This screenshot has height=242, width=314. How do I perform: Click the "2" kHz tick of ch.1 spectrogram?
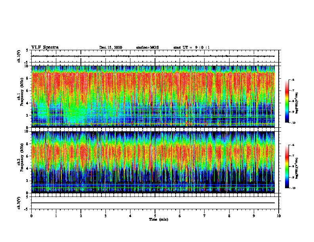(x=28, y=115)
